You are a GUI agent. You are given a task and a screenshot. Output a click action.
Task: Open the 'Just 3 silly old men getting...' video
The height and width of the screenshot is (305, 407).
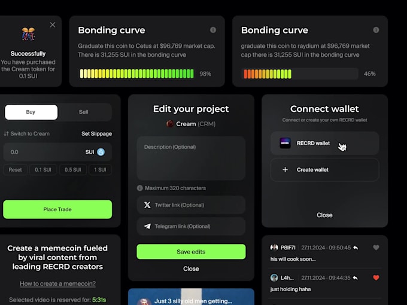coord(191,297)
